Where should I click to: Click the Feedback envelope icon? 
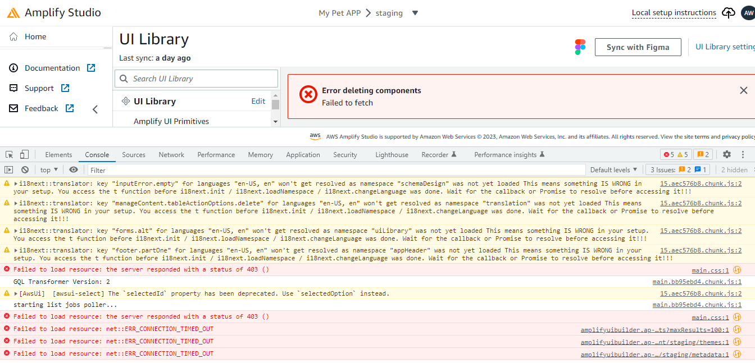pos(14,108)
